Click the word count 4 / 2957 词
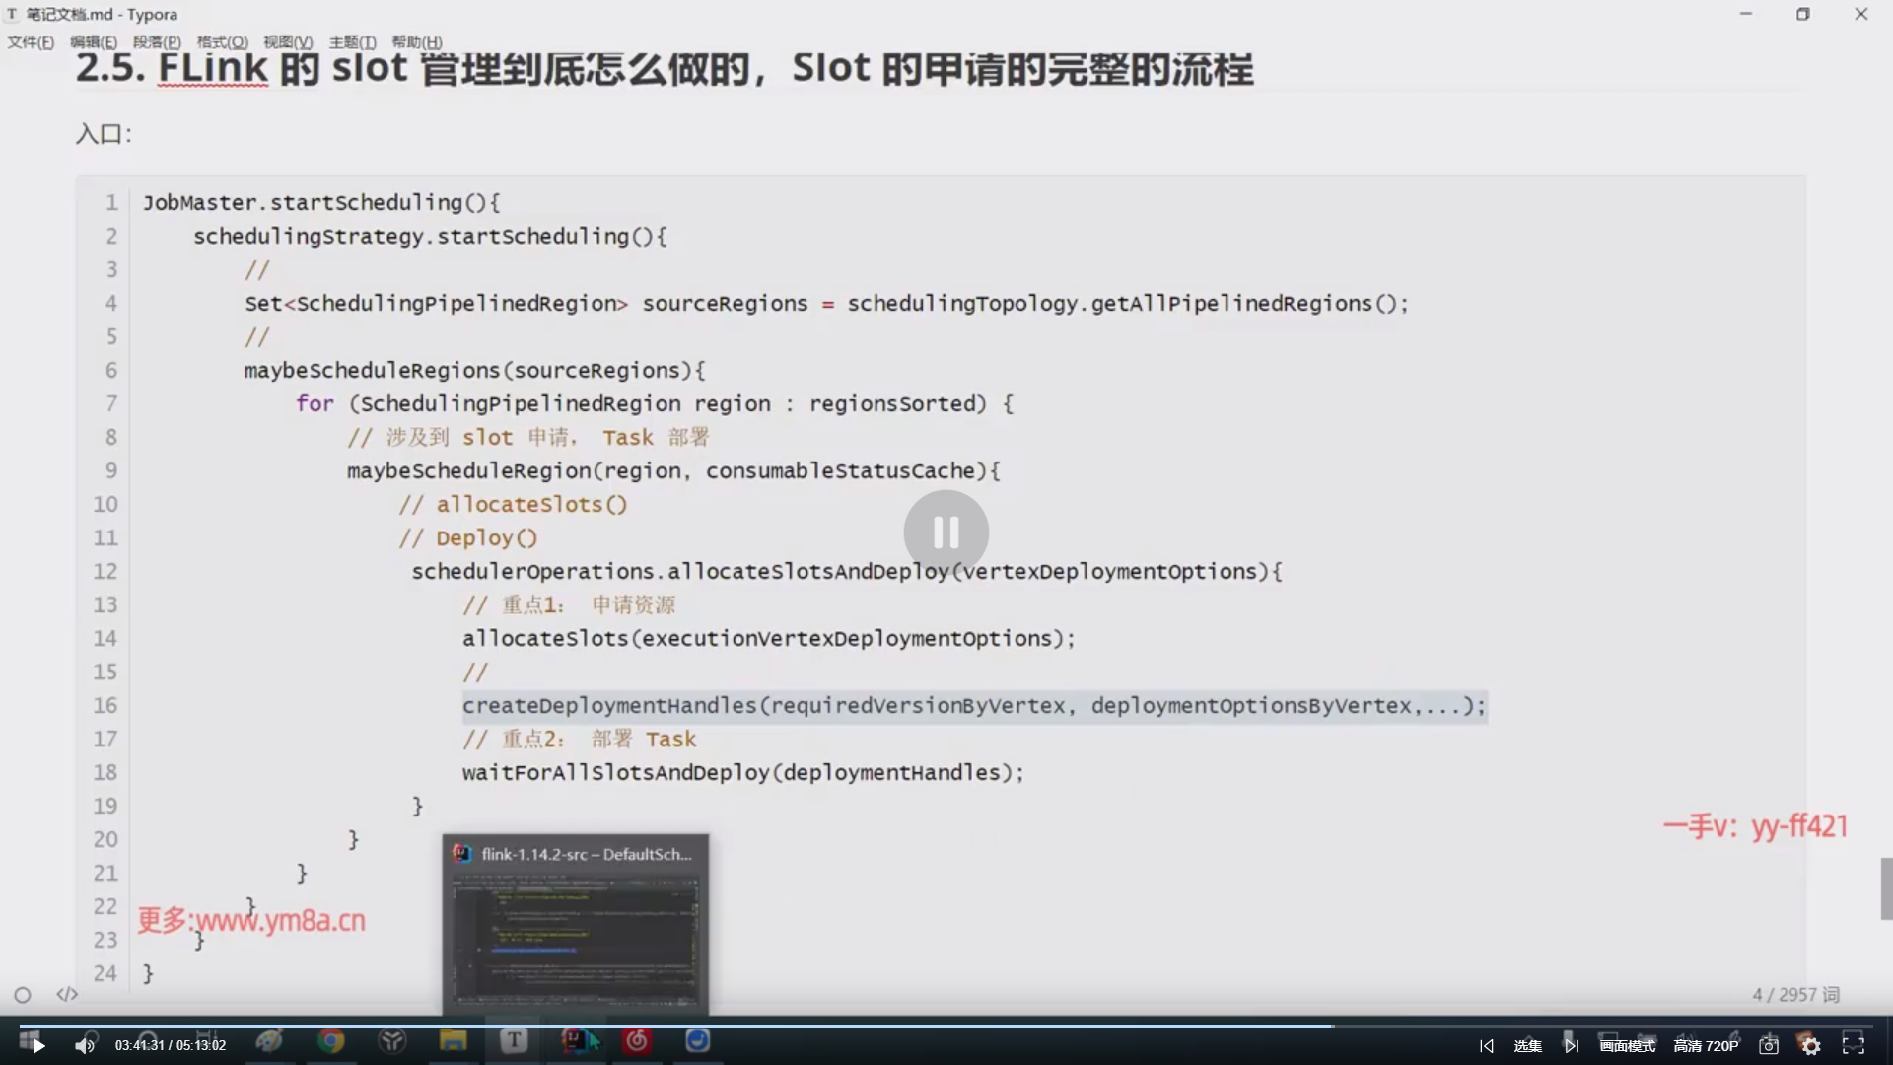Screen dimensions: 1893x1065 pos(1795,995)
